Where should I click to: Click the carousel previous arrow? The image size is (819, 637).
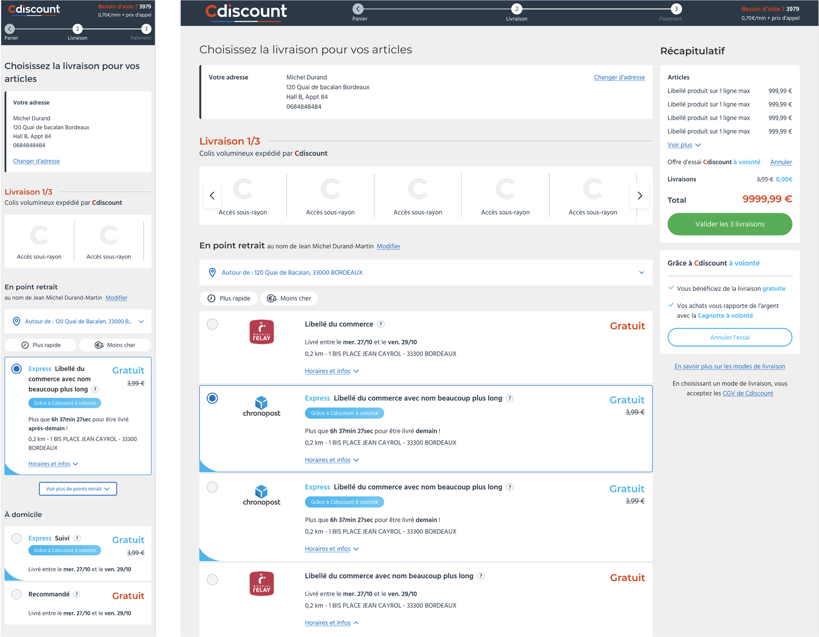point(212,196)
